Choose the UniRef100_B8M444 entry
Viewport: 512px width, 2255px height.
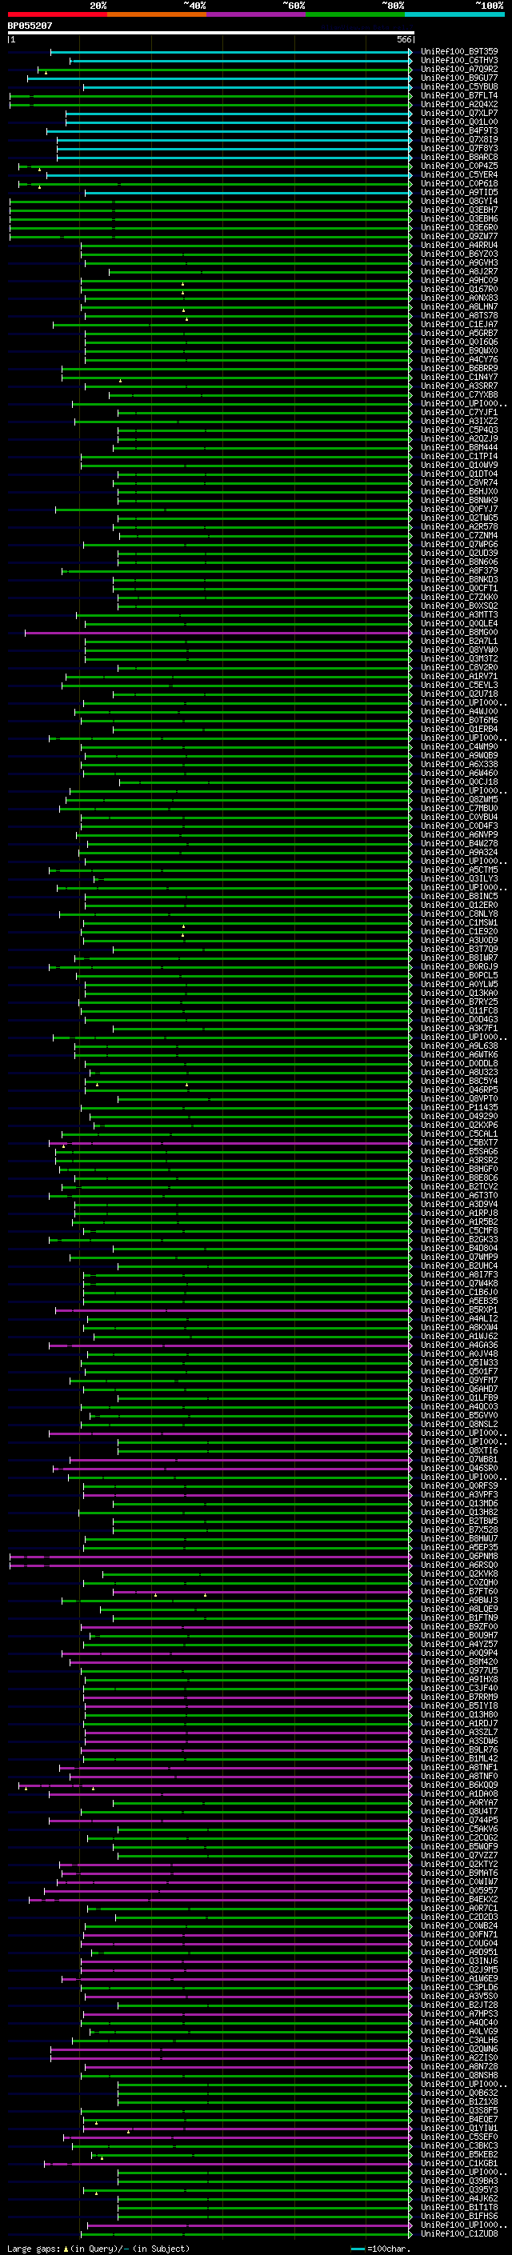coord(459,447)
